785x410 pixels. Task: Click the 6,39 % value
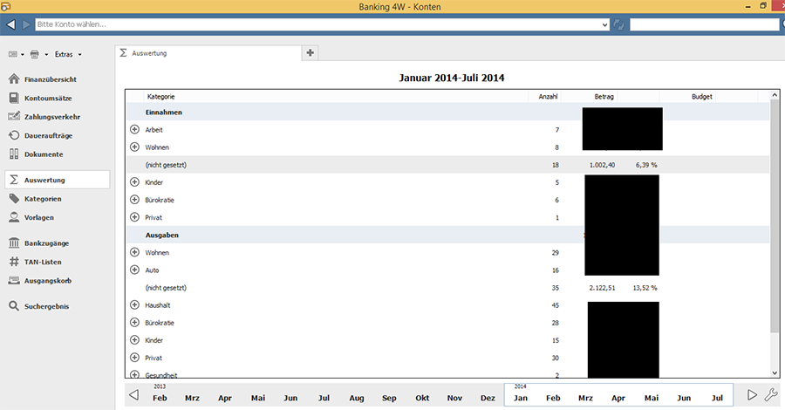(x=646, y=165)
